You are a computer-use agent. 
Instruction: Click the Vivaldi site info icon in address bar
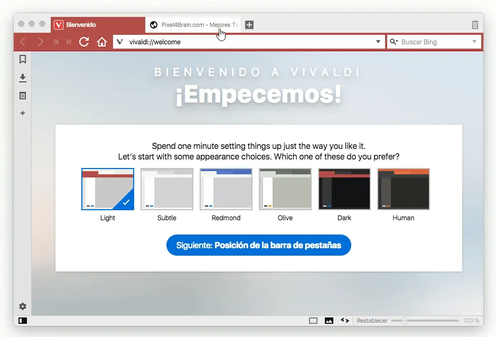click(x=119, y=42)
